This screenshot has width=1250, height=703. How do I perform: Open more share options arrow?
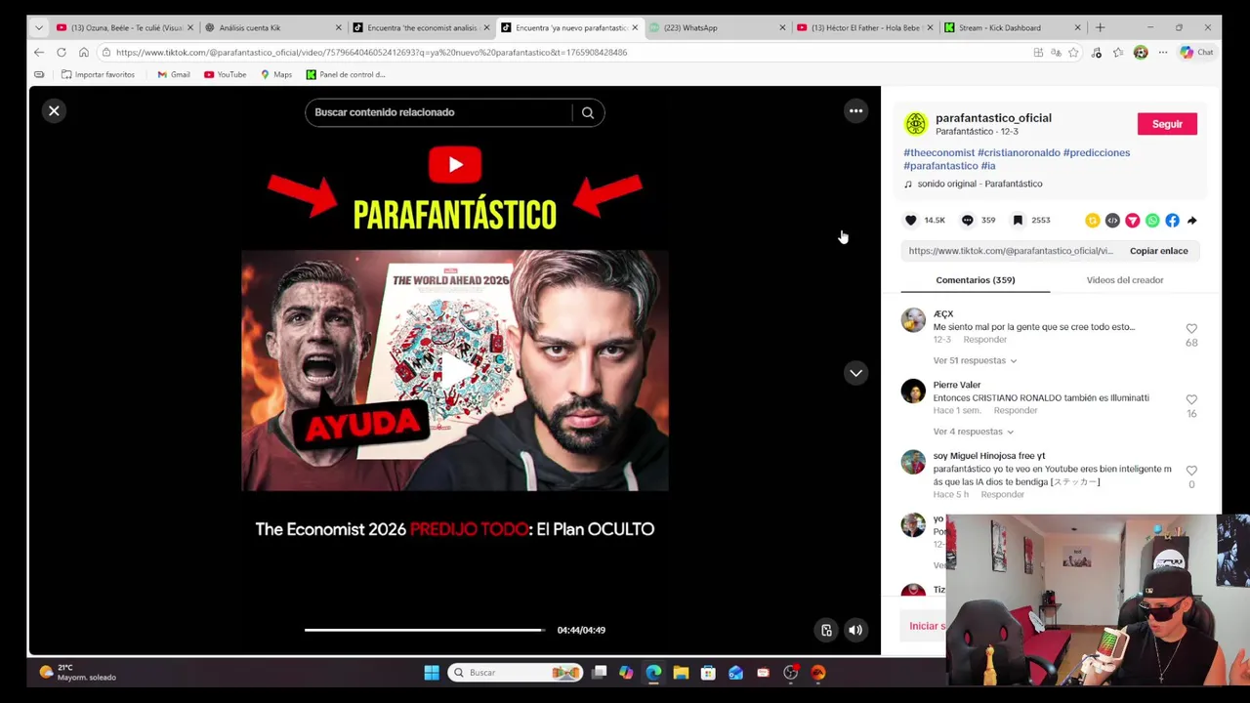pos(1191,221)
